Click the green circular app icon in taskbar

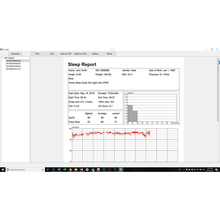coord(87,170)
